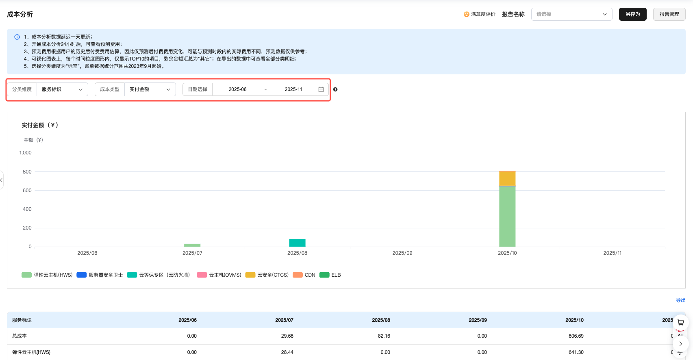Open 报告管理 button
The image size is (693, 360).
point(669,14)
